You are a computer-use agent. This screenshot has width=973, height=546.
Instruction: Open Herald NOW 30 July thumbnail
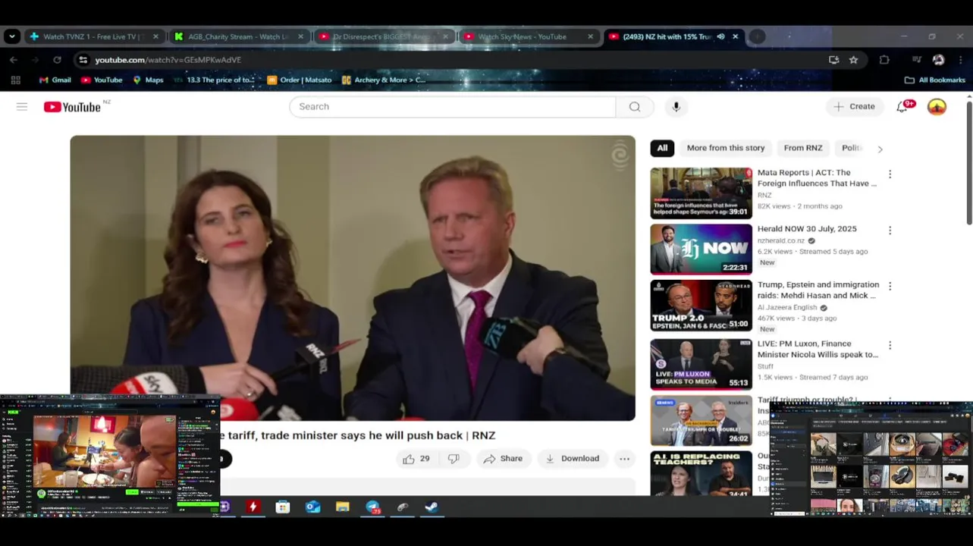click(701, 249)
